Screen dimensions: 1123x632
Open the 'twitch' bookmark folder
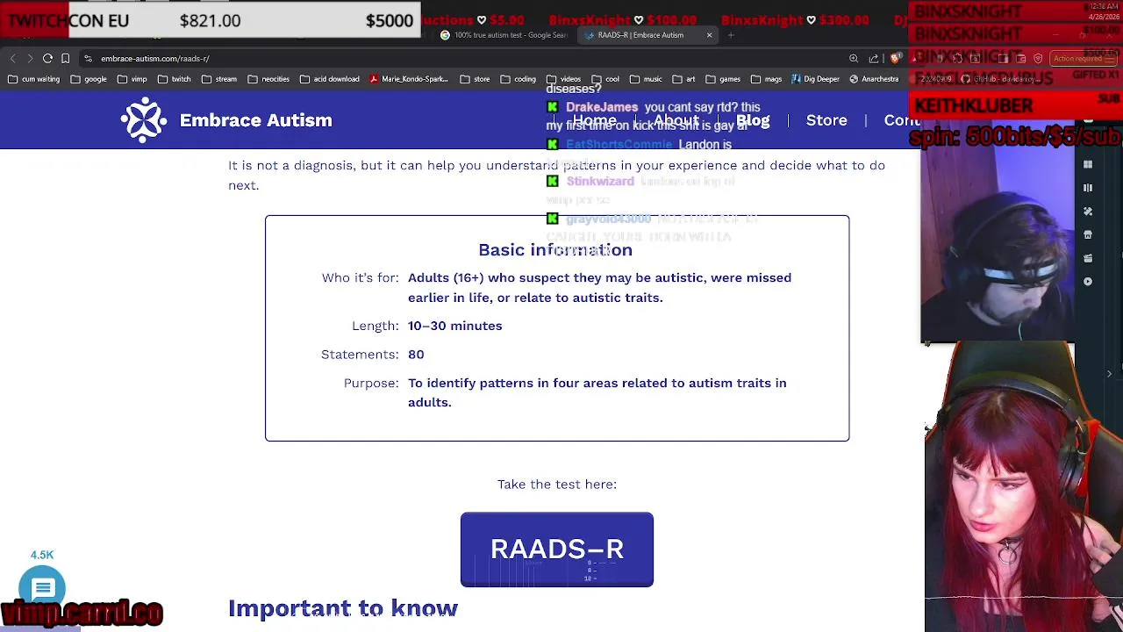174,79
